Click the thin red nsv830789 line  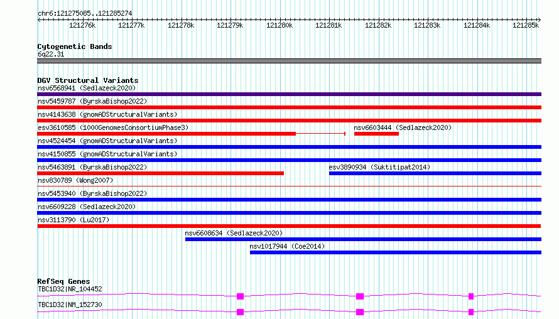[x=289, y=186]
